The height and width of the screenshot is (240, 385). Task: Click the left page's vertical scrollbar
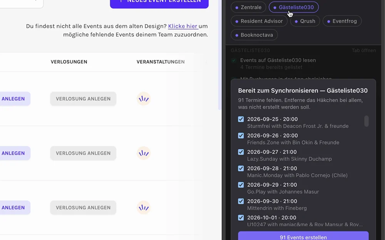coord(220,55)
